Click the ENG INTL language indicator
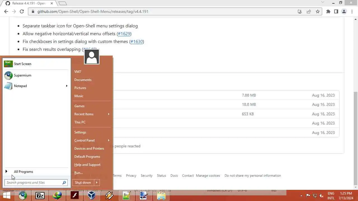Image resolution: width=358 pixels, height=201 pixels. click(331, 196)
